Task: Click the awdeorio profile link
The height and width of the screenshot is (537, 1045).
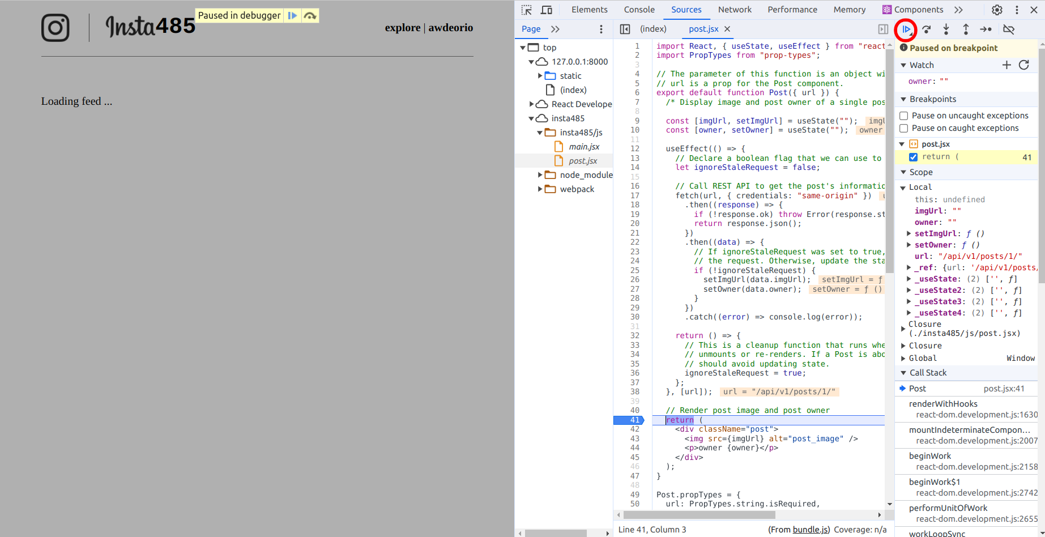Action: [x=451, y=28]
